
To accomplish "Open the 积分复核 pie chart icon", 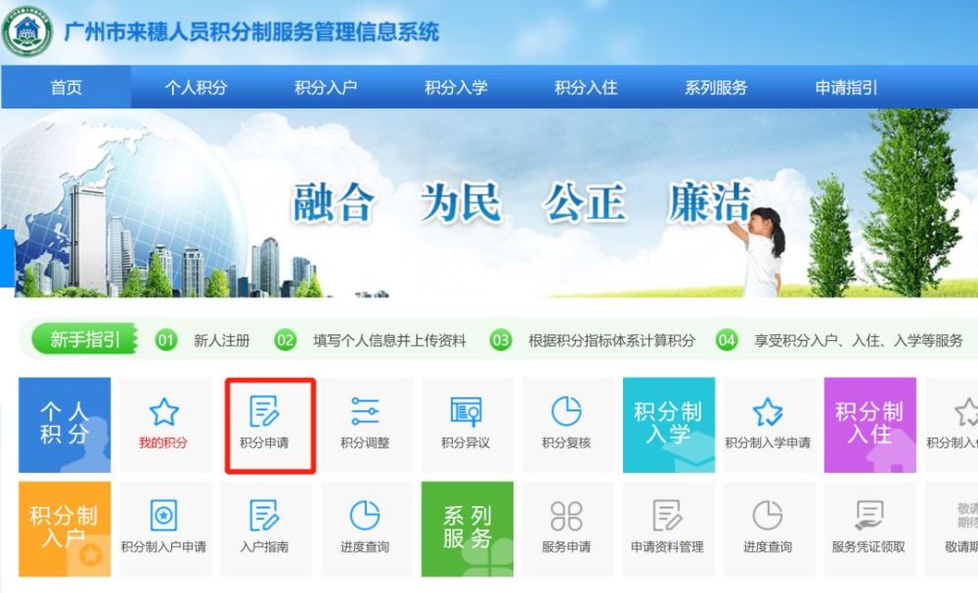I will [566, 411].
